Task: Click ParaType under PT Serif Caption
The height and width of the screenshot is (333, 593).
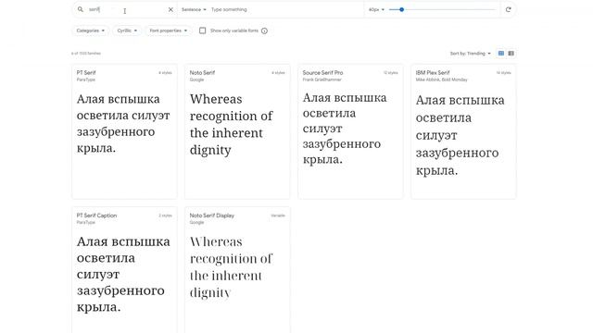Action: [86, 222]
